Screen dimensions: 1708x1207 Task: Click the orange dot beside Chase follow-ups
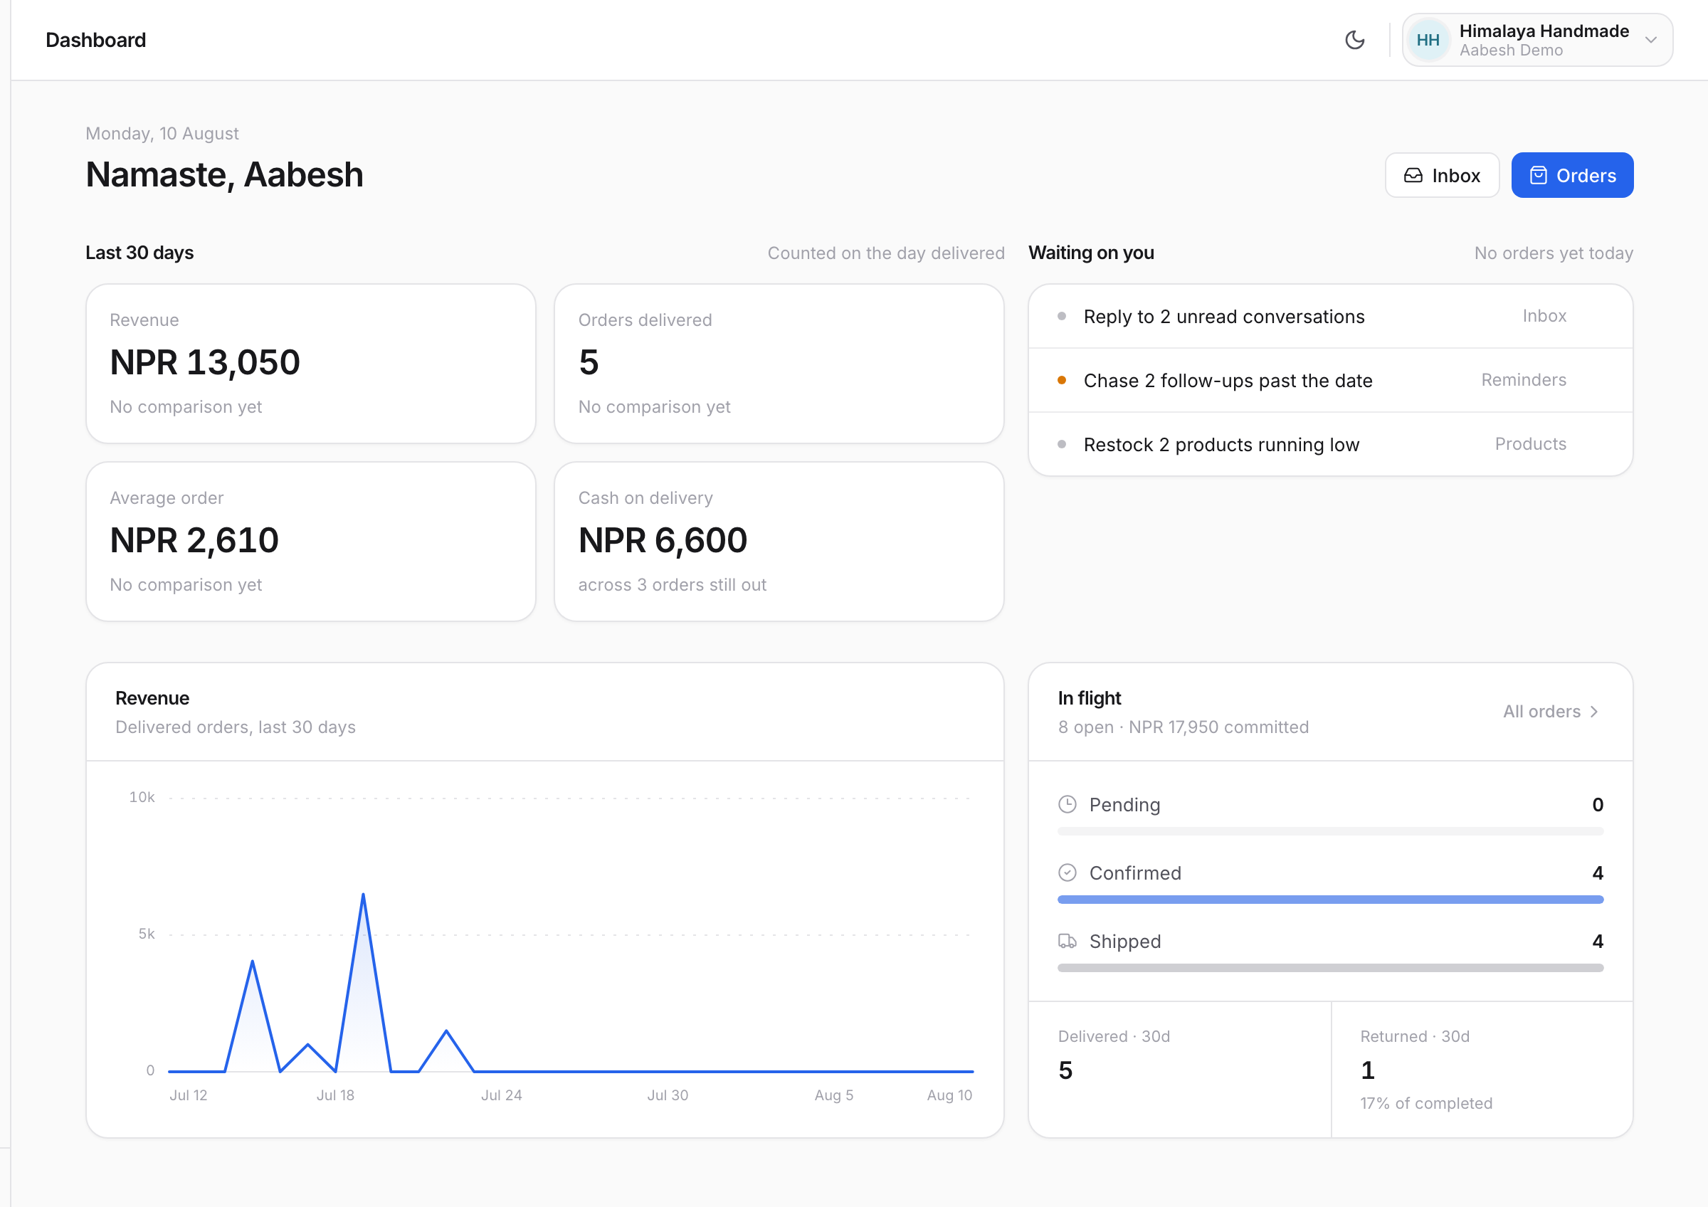(x=1062, y=380)
